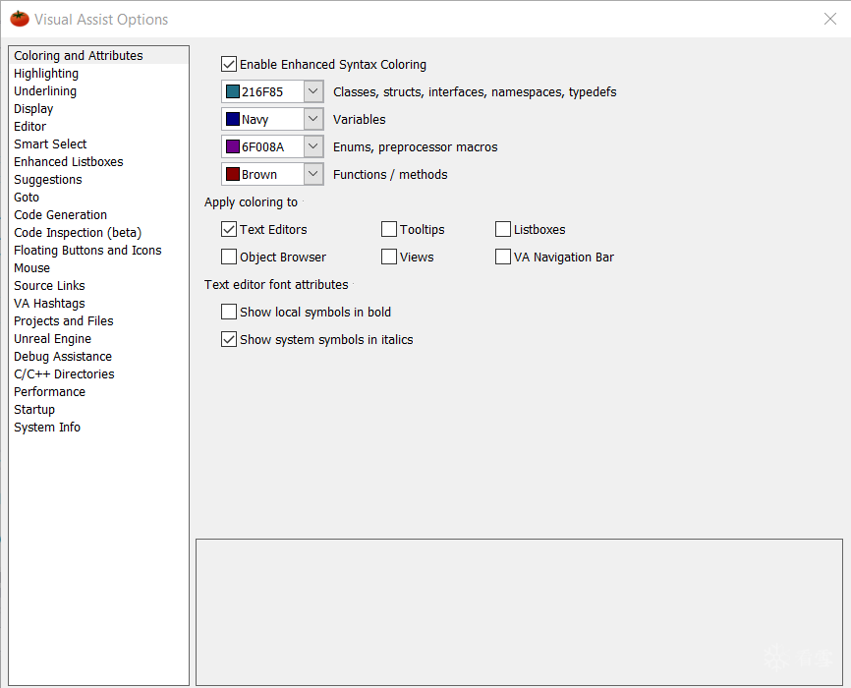Open the Classes color dropdown arrow
The image size is (851, 688).
click(x=312, y=91)
